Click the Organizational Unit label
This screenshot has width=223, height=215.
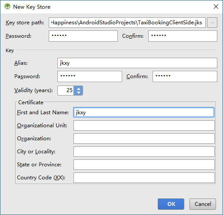(x=42, y=126)
